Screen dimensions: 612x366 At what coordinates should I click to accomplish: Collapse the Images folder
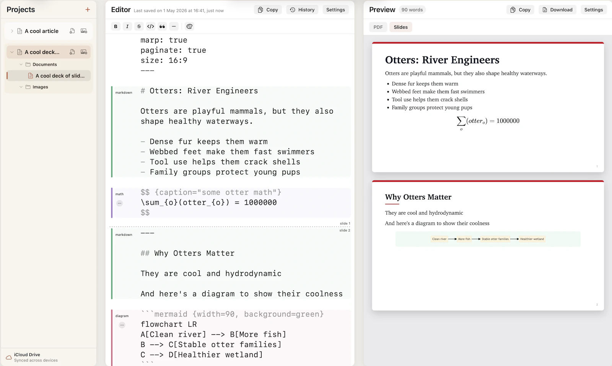[x=21, y=87]
